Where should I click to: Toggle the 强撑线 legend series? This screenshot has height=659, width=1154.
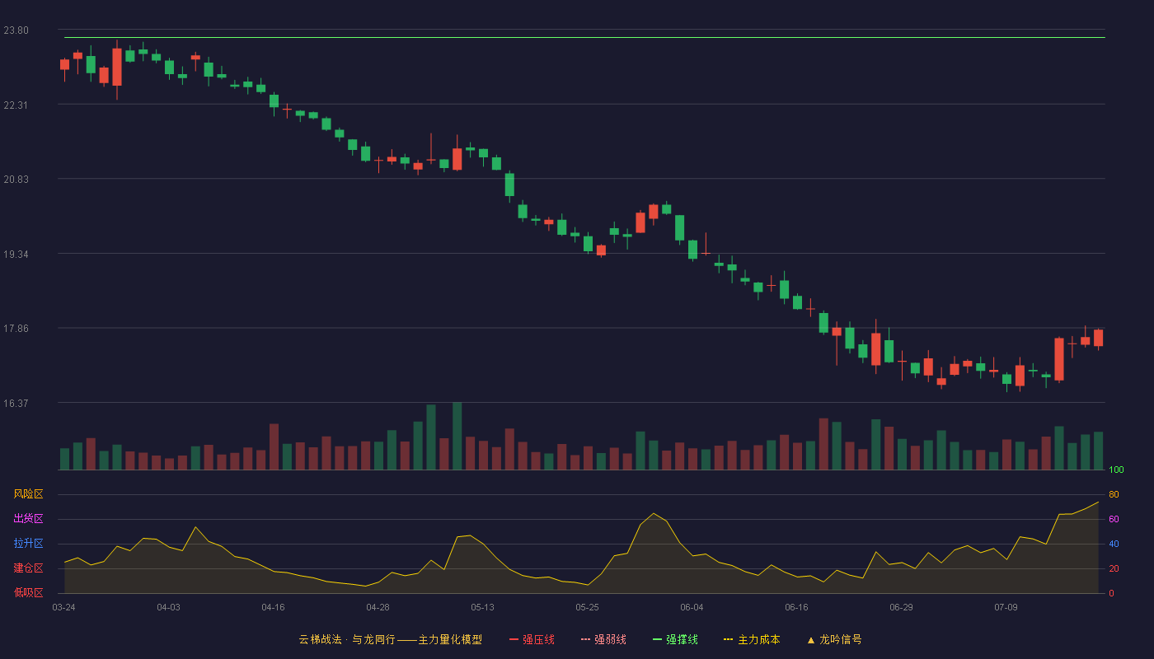click(x=675, y=639)
